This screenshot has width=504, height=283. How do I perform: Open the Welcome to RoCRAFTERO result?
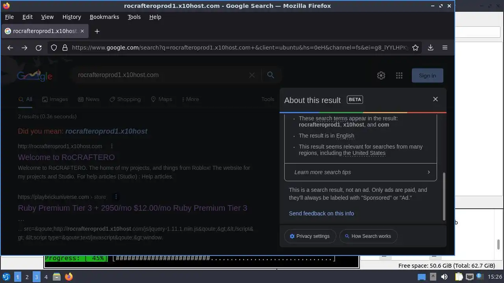tap(66, 157)
